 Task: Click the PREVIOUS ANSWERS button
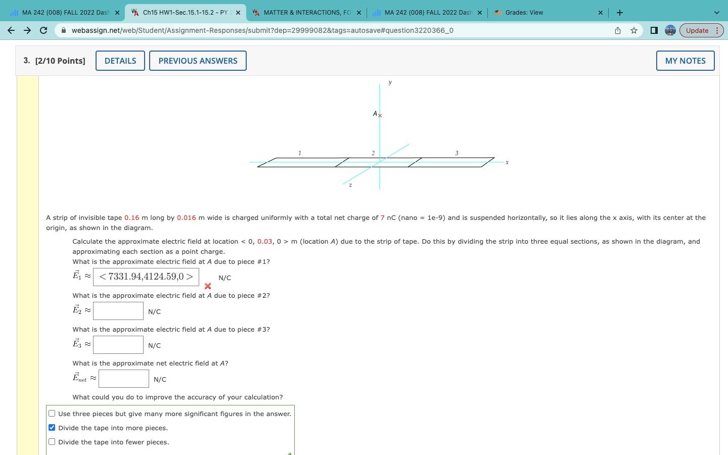click(x=198, y=61)
